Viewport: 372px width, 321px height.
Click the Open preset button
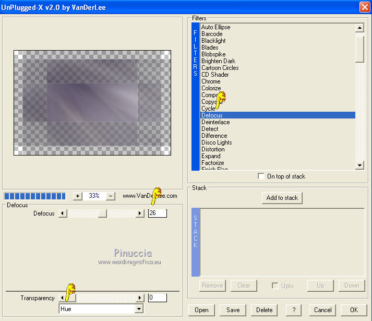click(201, 310)
